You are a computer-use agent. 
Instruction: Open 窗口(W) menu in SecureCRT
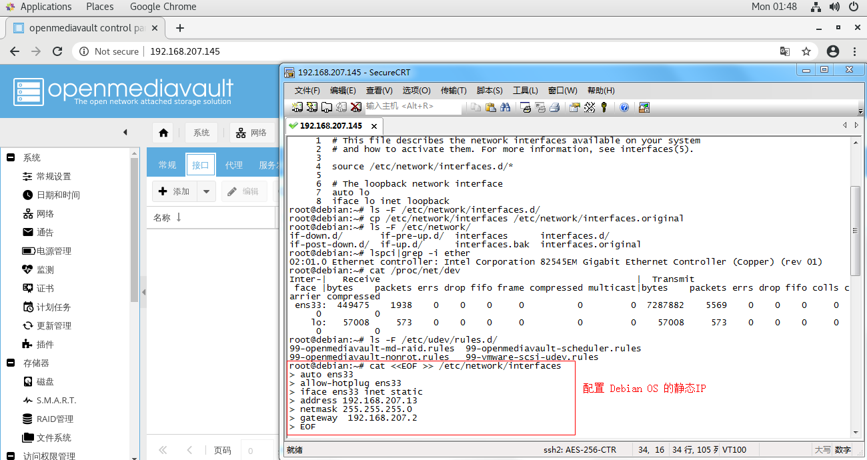(x=563, y=90)
